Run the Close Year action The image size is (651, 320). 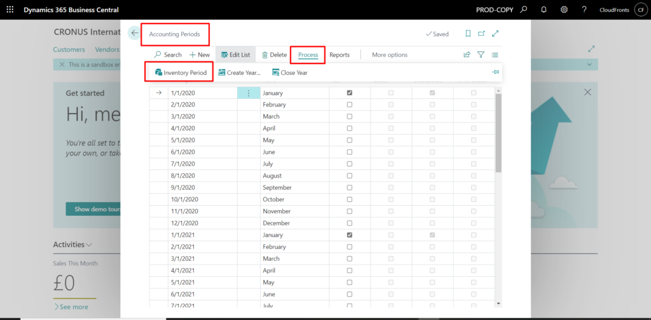290,72
